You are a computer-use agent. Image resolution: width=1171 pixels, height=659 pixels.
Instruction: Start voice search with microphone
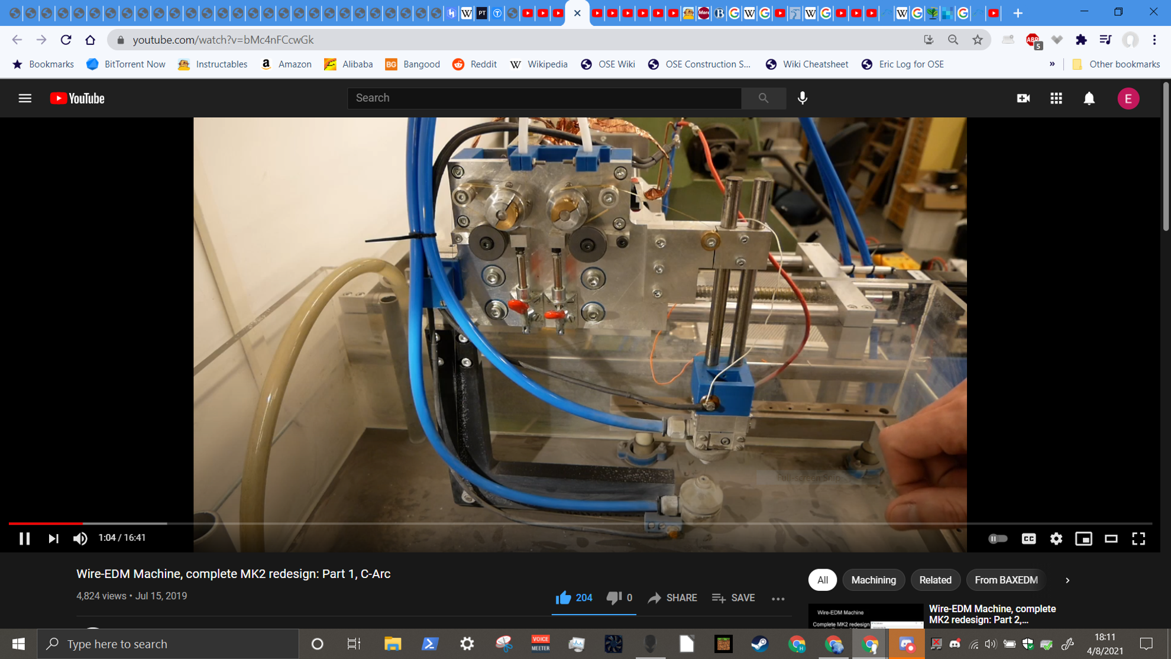802,98
